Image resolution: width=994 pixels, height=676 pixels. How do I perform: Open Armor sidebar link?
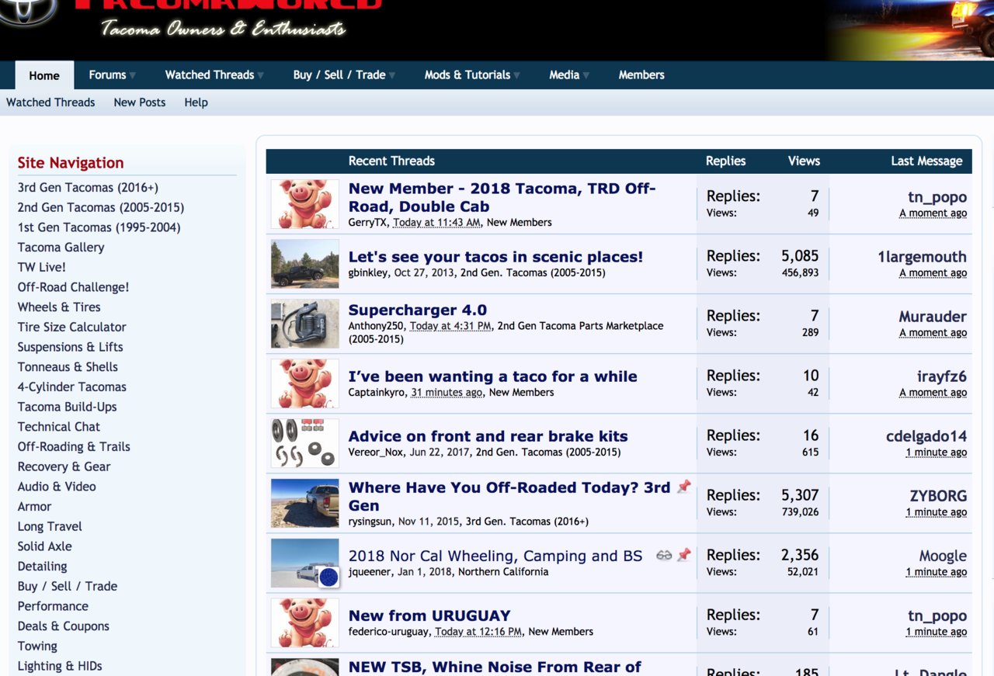pyautogui.click(x=34, y=506)
